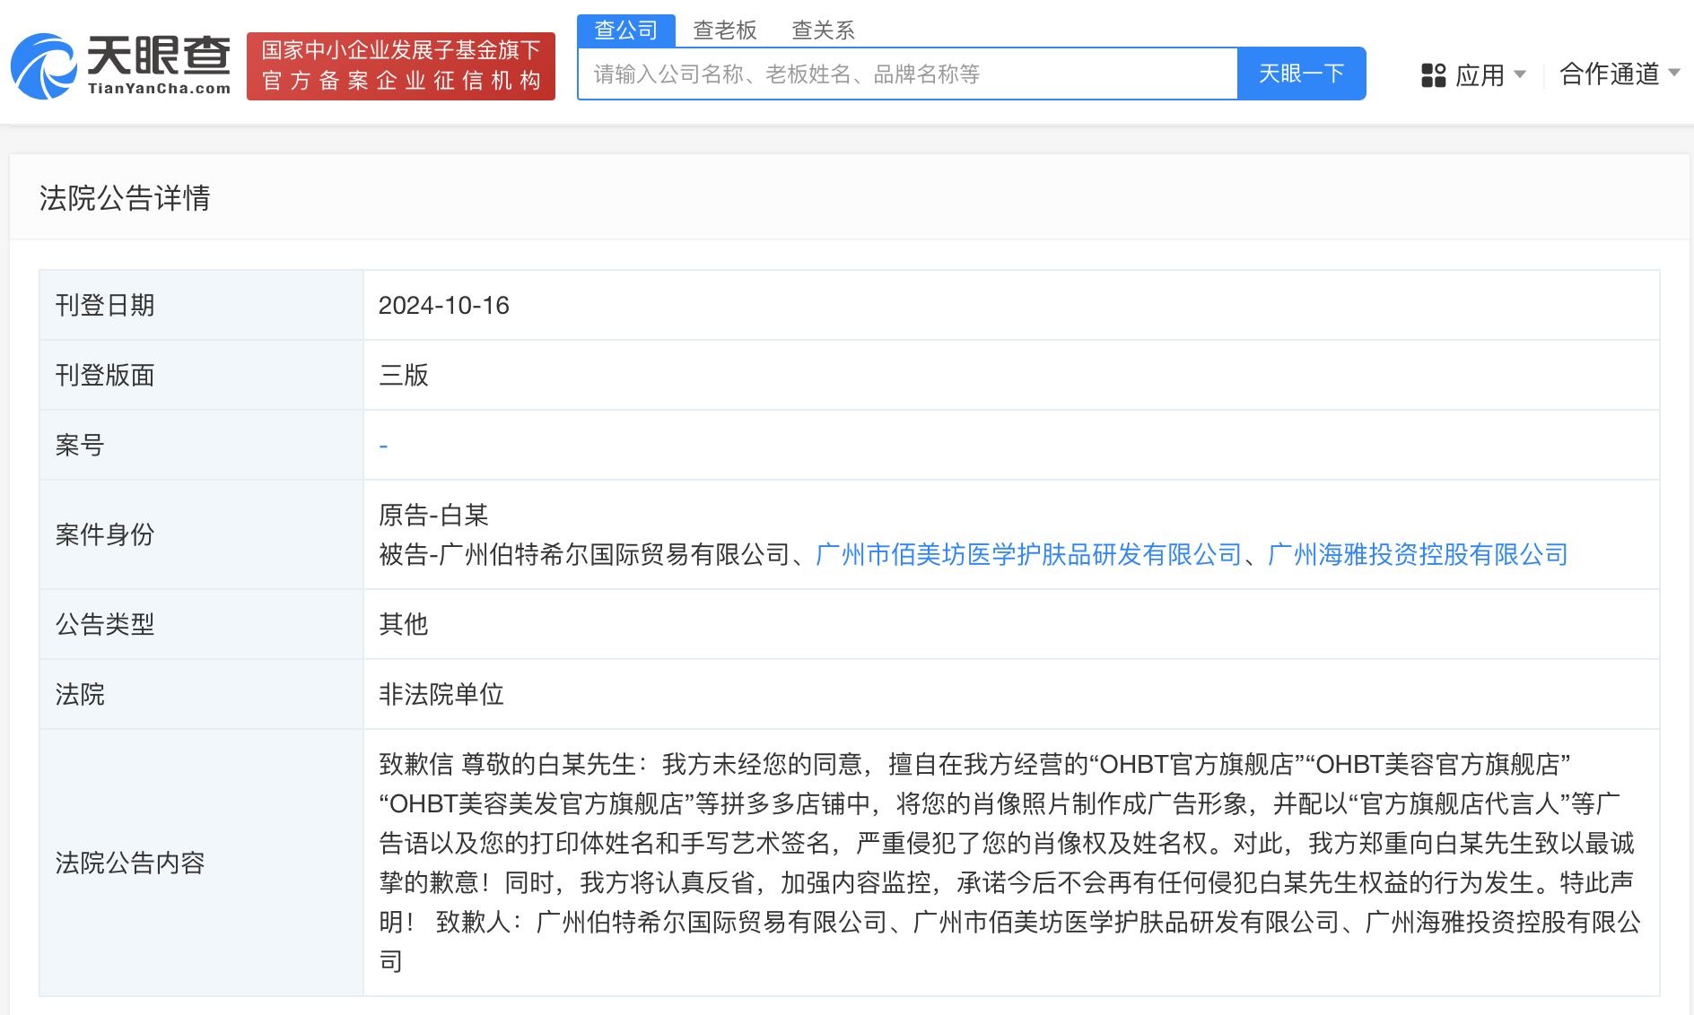Screen dimensions: 1694x1015
Task: Click the red 官方备案企业征信机构 banner
Action: click(401, 66)
